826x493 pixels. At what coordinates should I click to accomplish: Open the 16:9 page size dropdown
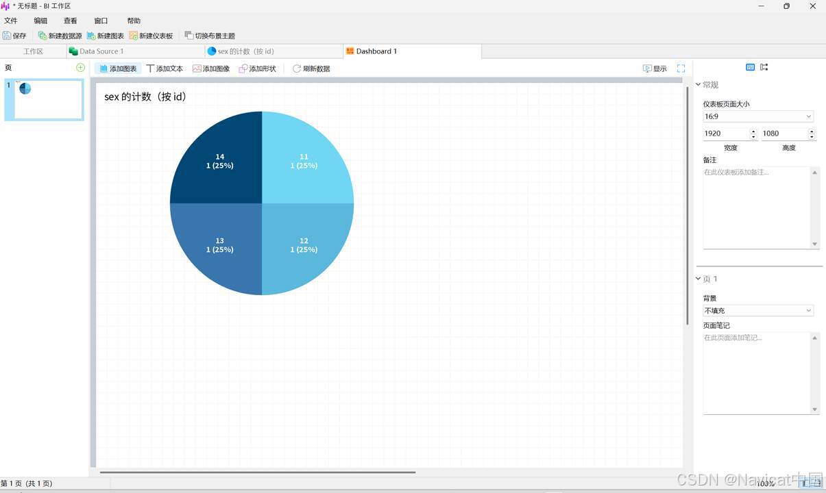[x=758, y=116]
